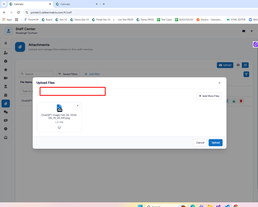Click the File Name column header
Image resolution: width=258 pixels, height=207 pixels.
[x=26, y=82]
